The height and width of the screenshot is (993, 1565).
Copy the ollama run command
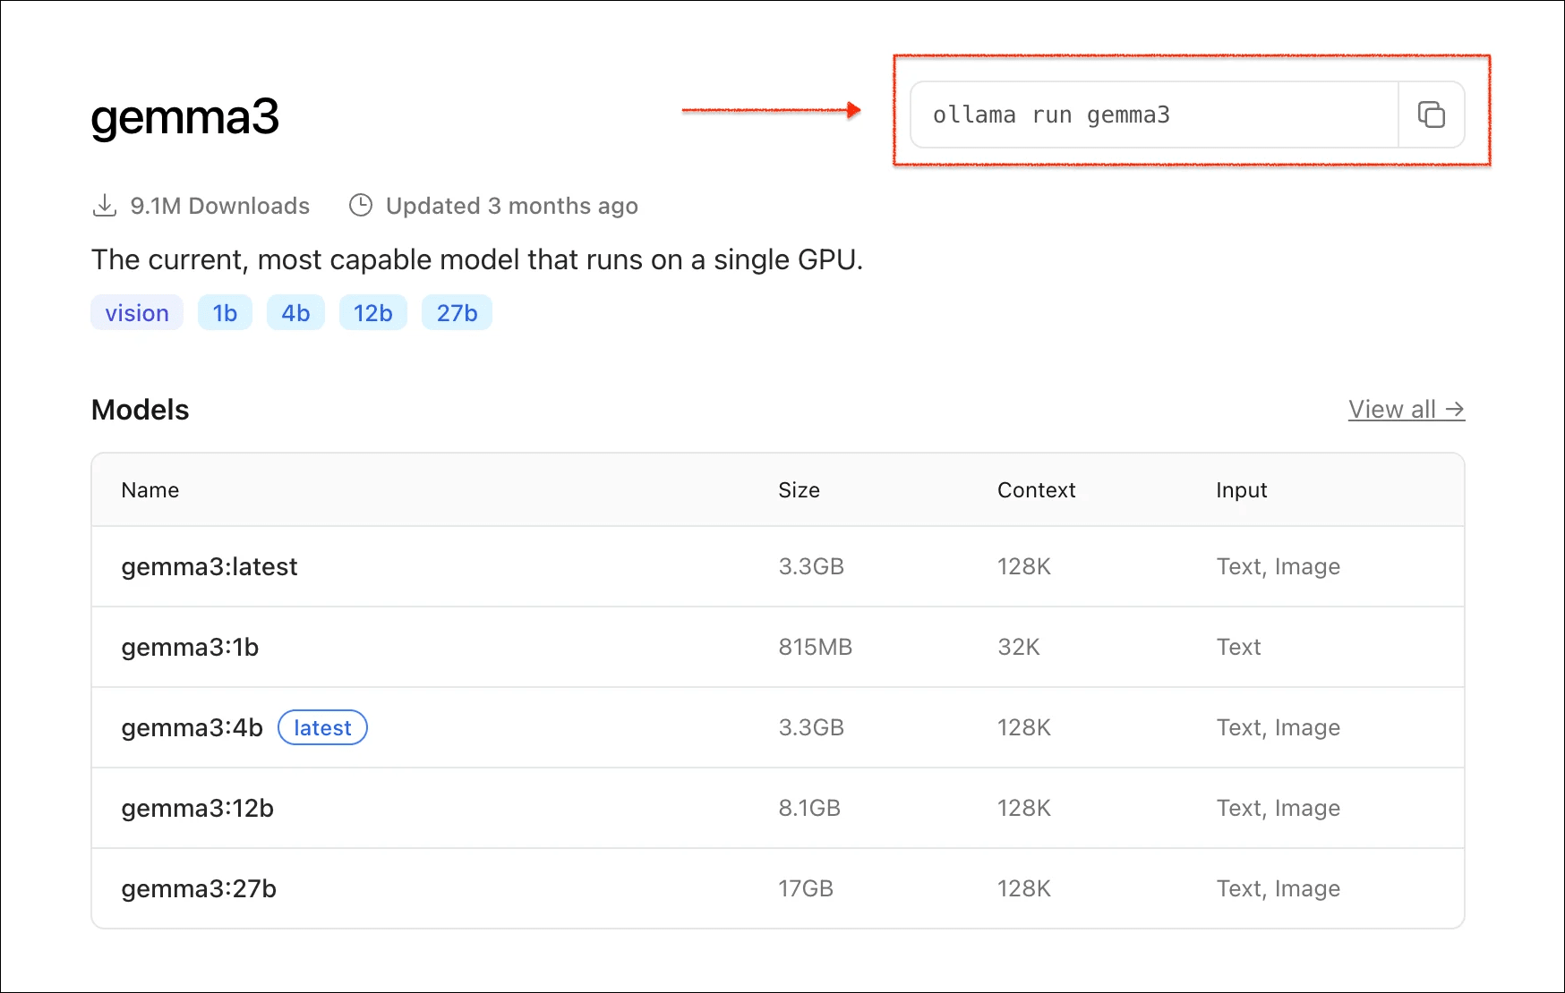[x=1431, y=115]
